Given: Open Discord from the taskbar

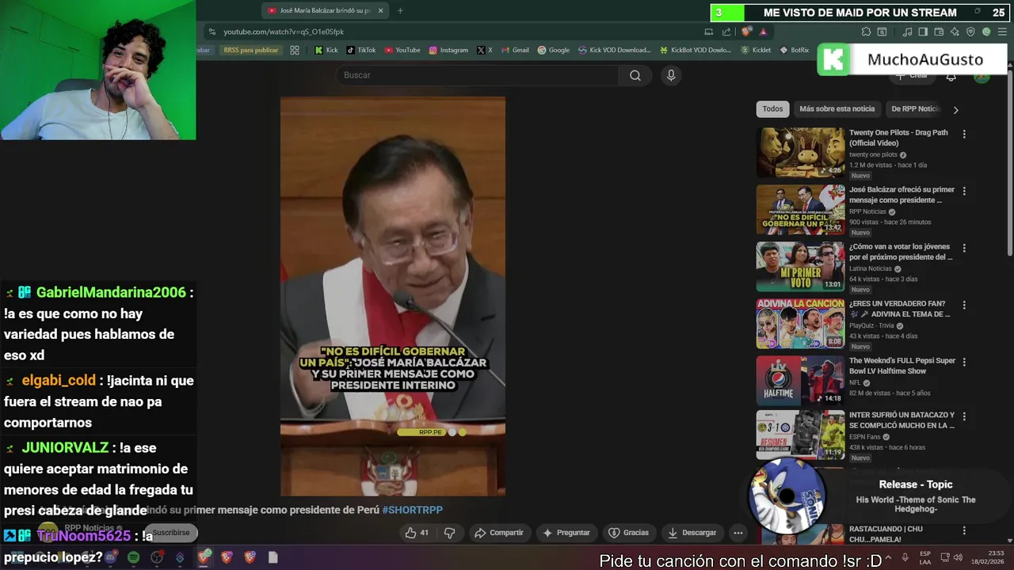Looking at the screenshot, I should [110, 557].
